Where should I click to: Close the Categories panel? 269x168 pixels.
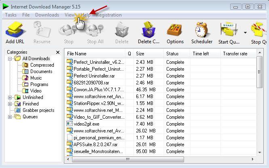pyautogui.click(x=58, y=52)
